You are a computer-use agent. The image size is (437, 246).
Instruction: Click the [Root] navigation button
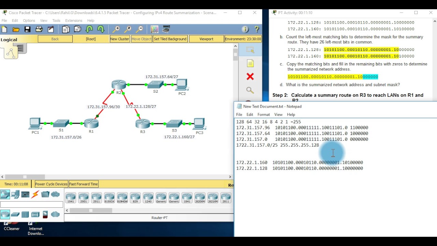click(x=91, y=39)
